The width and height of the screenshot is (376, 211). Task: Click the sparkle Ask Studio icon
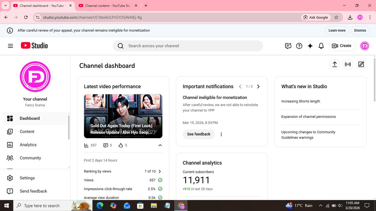310,46
